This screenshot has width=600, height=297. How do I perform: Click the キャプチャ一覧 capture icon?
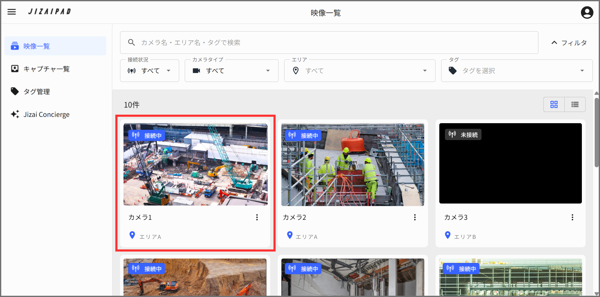tap(15, 68)
